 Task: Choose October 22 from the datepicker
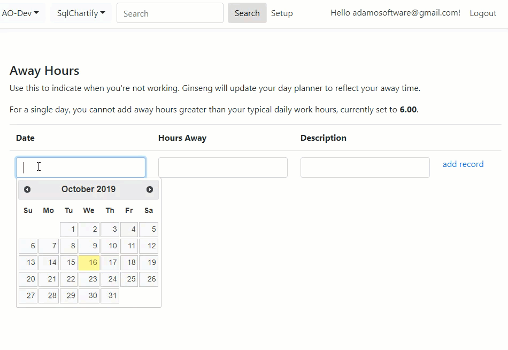pos(69,279)
